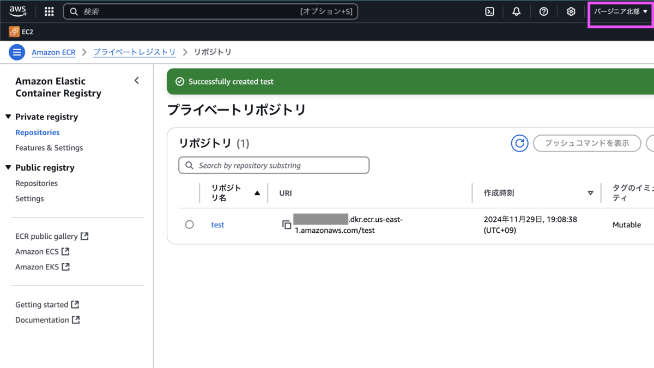The height and width of the screenshot is (368, 654).
Task: Open the region dropdown バージニア北部
Action: (621, 11)
